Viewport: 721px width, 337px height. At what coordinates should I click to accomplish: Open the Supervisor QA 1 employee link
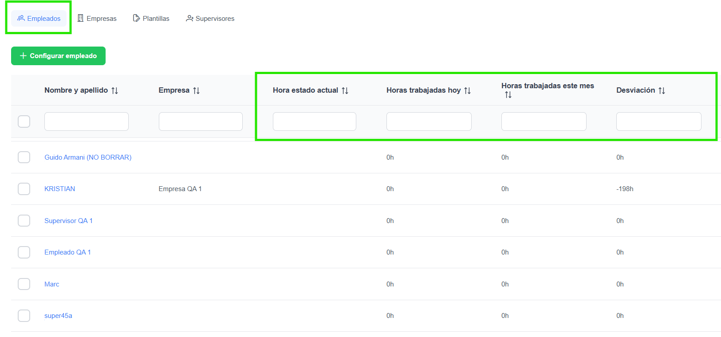(x=68, y=221)
